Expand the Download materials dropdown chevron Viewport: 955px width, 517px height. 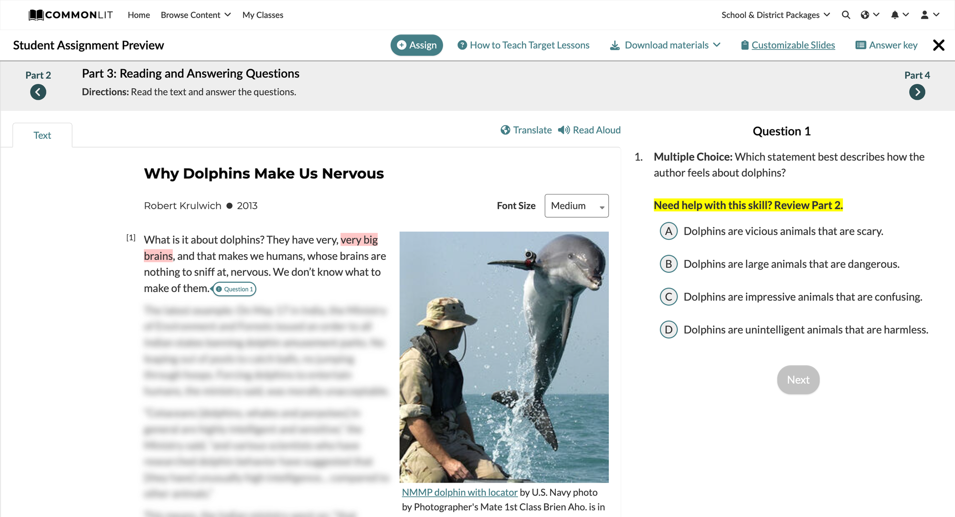click(717, 45)
